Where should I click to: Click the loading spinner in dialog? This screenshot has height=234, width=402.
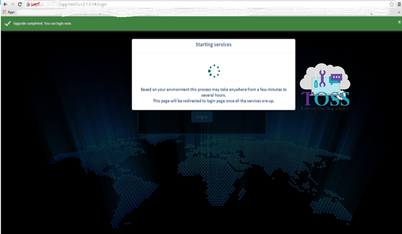coord(214,71)
